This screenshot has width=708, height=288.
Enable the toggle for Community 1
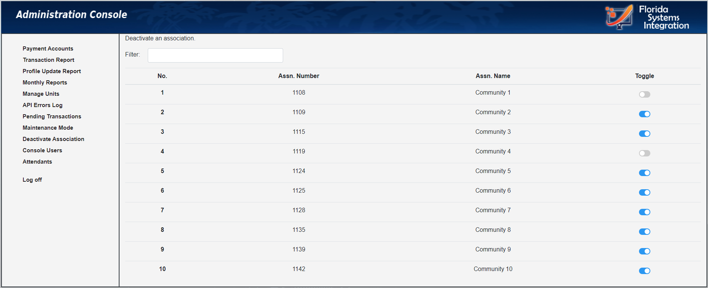[644, 94]
